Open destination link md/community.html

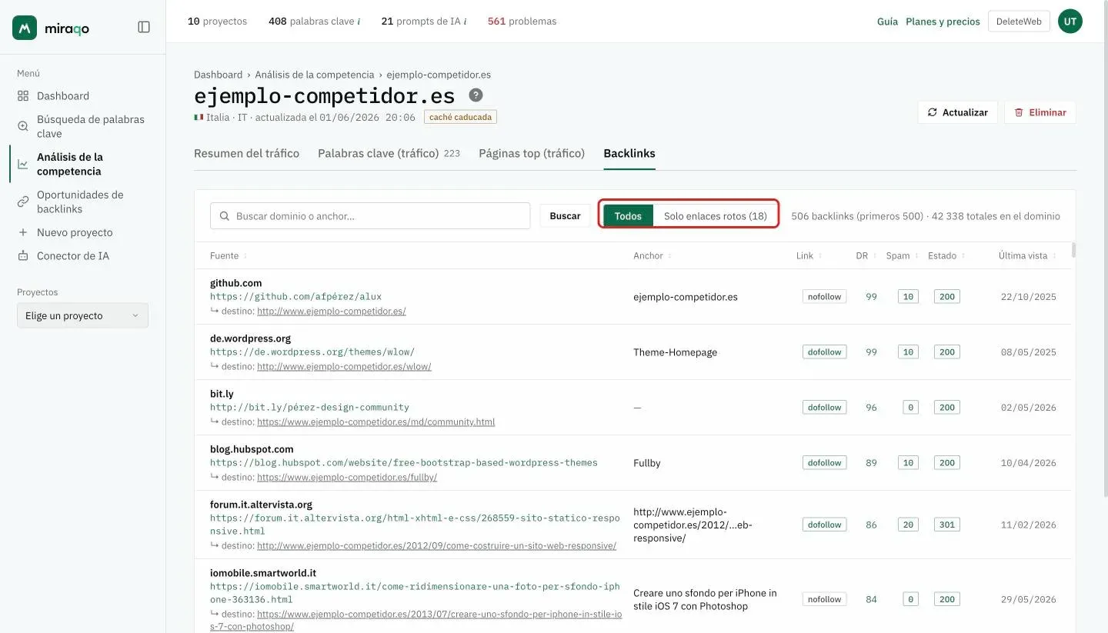(x=376, y=422)
